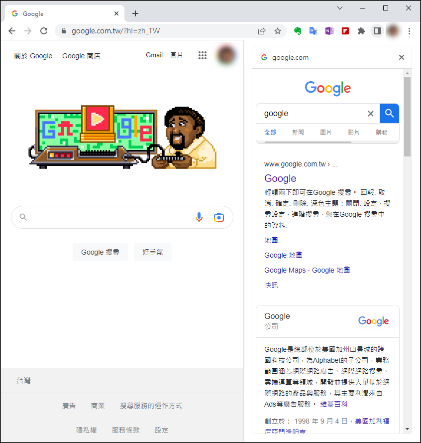Open the OneNote clipper extension

click(329, 31)
